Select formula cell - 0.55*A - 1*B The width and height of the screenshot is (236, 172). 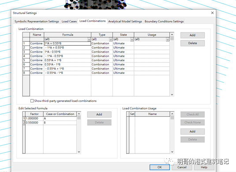tap(67, 73)
